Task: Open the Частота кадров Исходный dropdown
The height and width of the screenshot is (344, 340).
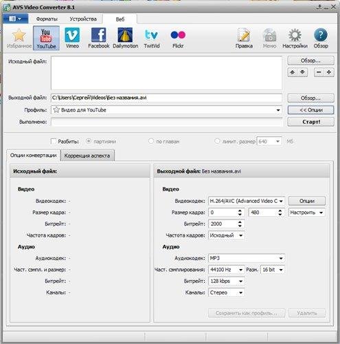Action: tap(227, 235)
